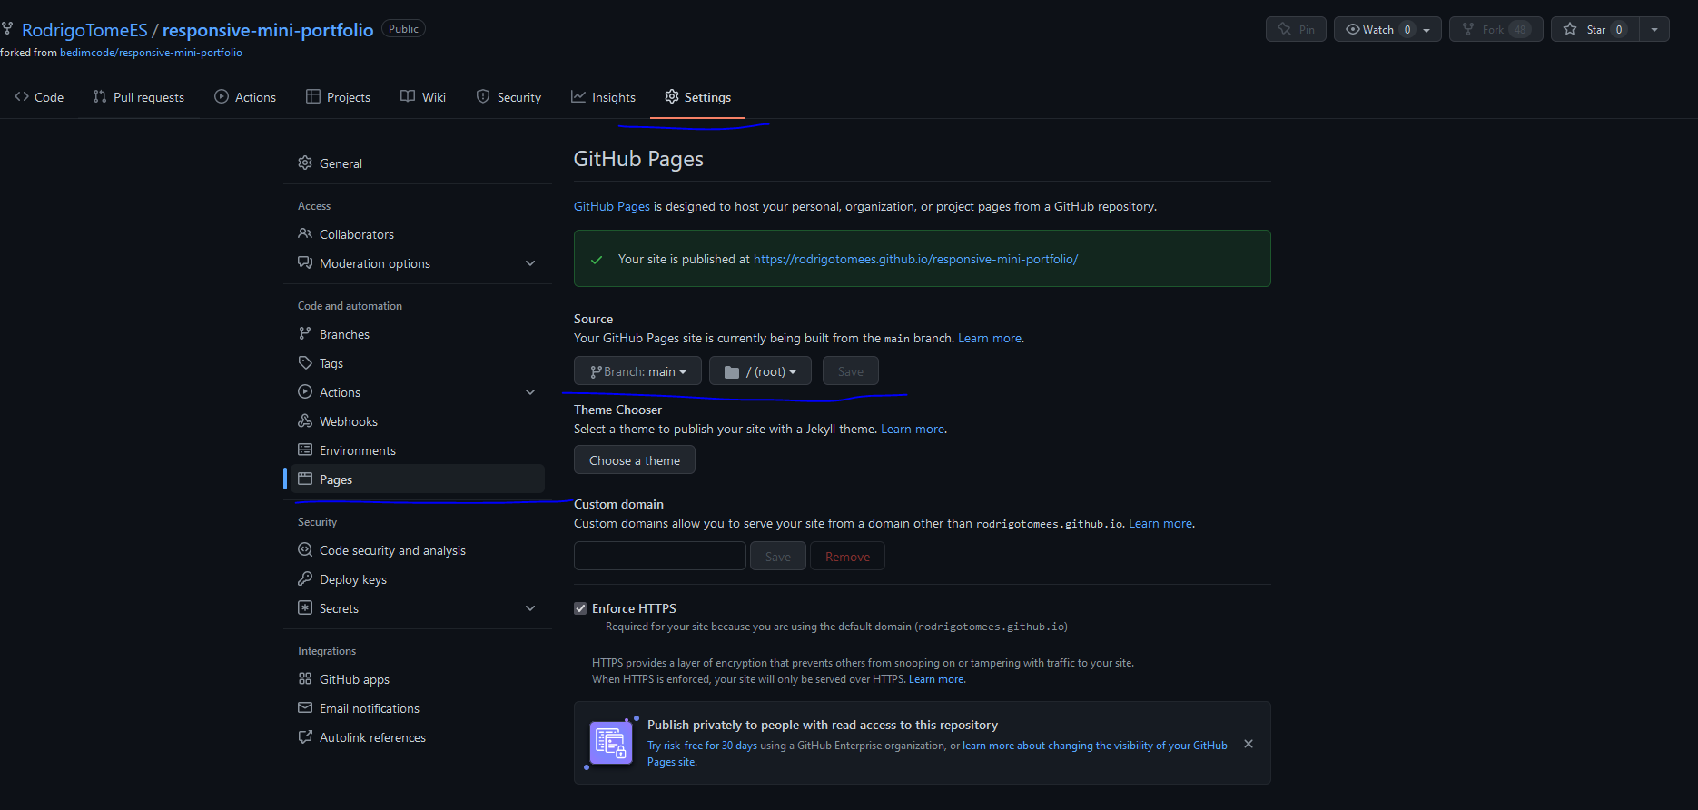Screen dimensions: 1698x810
Task: Click the Autolink references icon
Action: point(305,736)
